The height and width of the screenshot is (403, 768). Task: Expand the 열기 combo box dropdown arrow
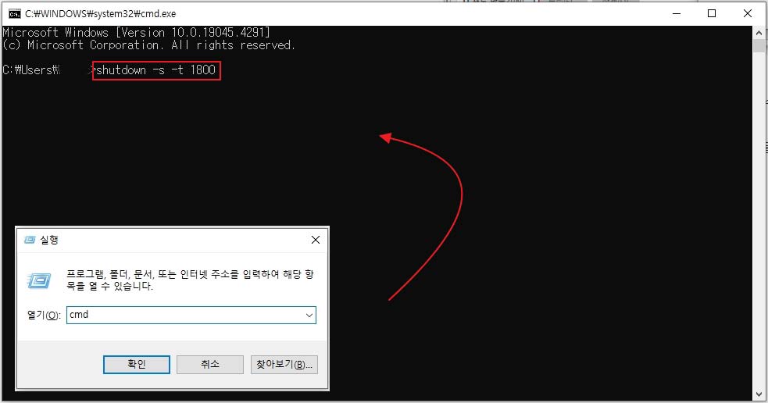309,315
